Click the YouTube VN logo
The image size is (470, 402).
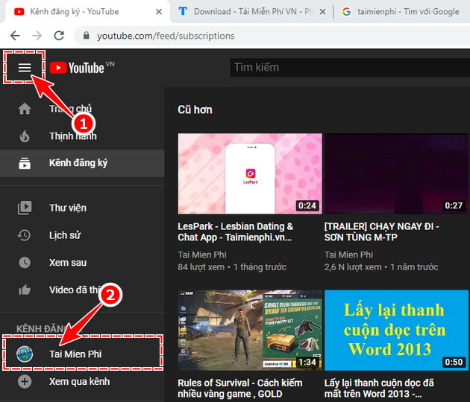coord(82,68)
